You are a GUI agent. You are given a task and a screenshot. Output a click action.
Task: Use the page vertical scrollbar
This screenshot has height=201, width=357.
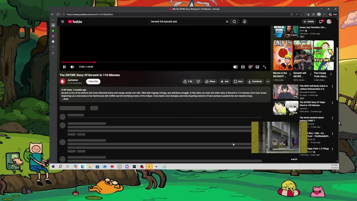point(337,74)
